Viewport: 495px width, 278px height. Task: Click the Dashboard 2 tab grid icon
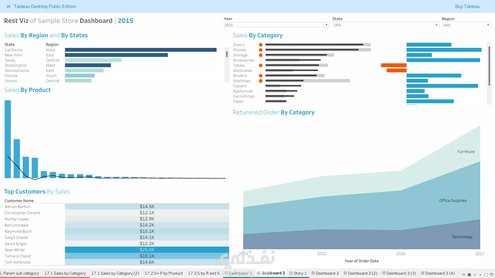tap(259, 273)
